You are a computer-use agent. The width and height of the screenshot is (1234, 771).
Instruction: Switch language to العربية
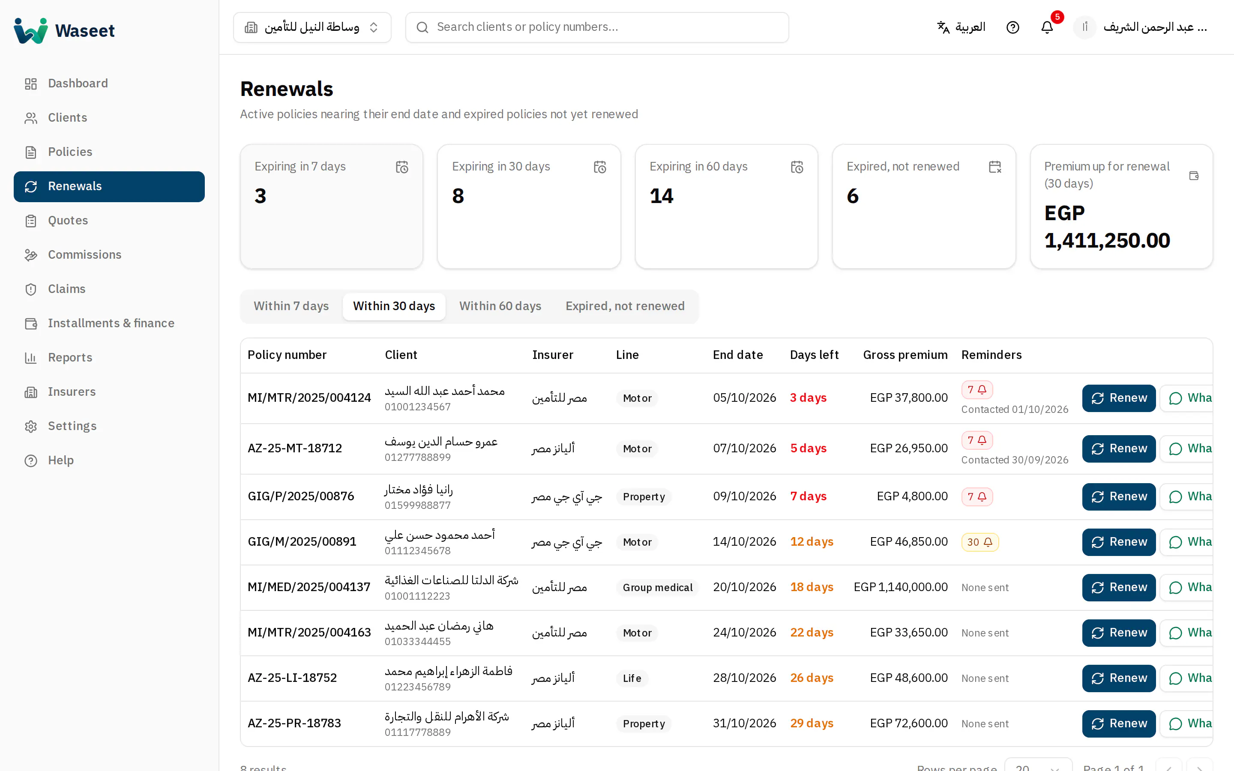pyautogui.click(x=961, y=27)
